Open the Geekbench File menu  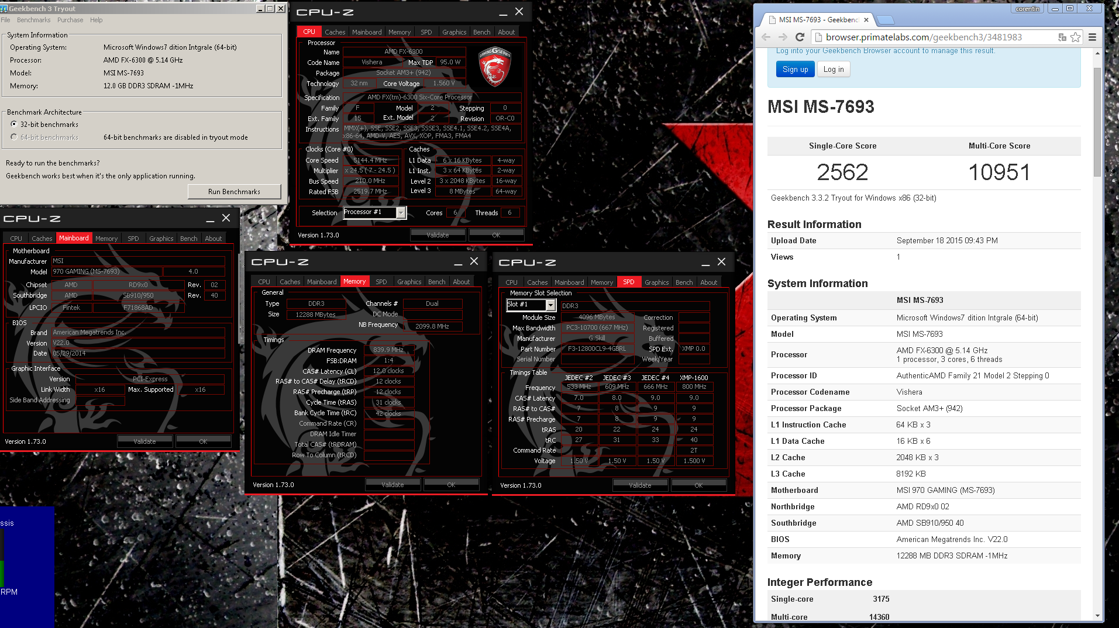coord(6,20)
